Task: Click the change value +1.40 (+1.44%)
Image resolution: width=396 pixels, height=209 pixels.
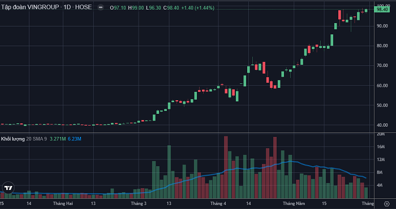Action: [x=198, y=8]
